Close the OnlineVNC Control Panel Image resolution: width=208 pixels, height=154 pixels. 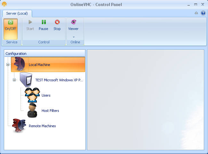point(203,4)
